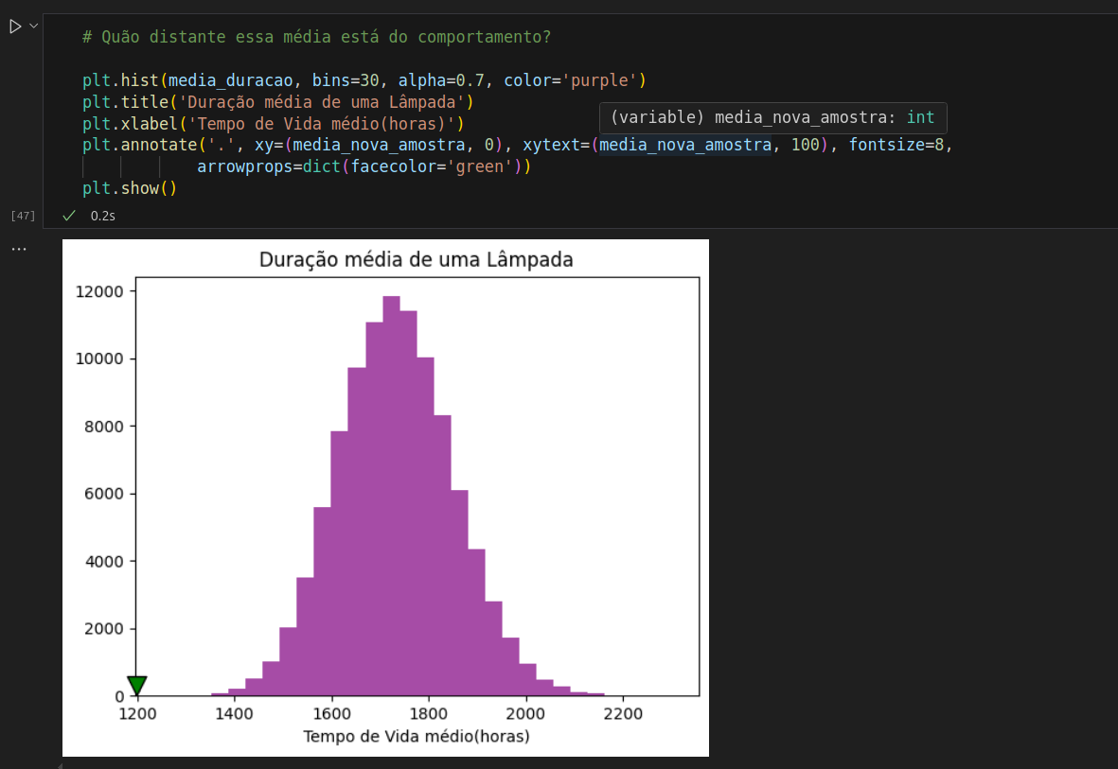Select the histogram plot output image
The image size is (1118, 769).
click(x=385, y=498)
